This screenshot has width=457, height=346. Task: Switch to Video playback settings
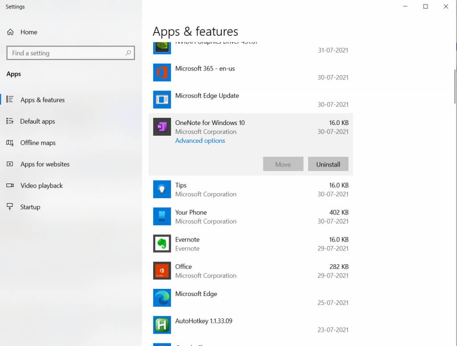[x=42, y=185]
